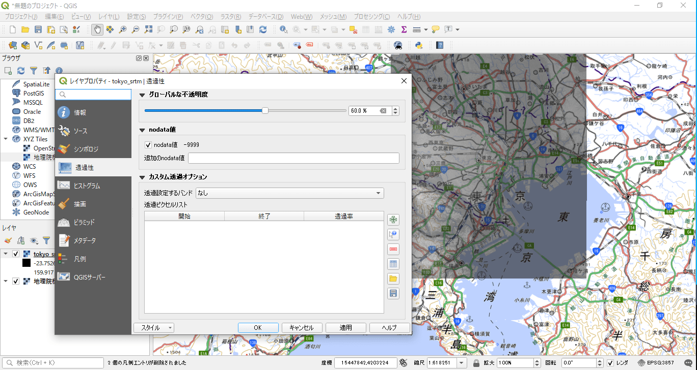Click the 追加のnodata値 input field
This screenshot has width=697, height=370.
(x=293, y=158)
